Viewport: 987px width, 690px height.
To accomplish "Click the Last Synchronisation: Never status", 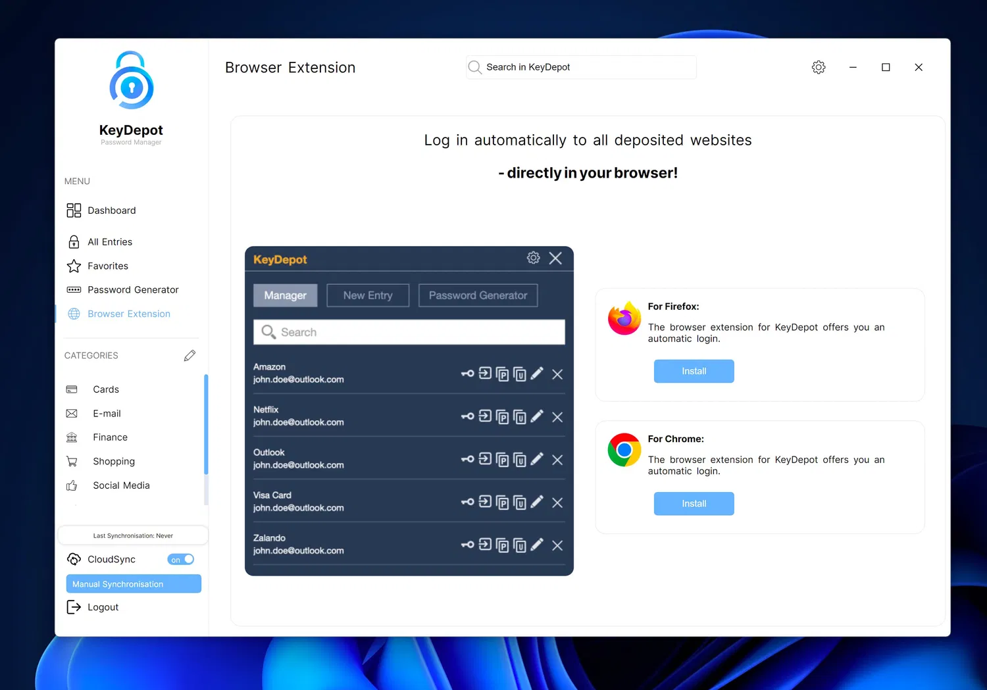I will pos(133,535).
